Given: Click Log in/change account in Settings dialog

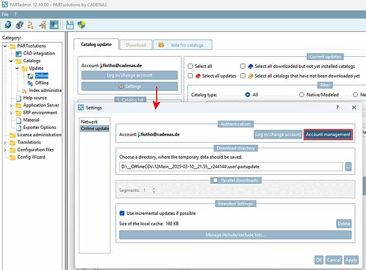Looking at the screenshot, I should (x=278, y=135).
